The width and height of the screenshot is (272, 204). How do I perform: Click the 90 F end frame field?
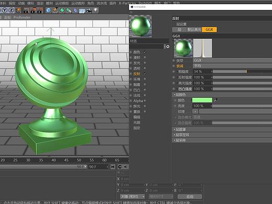tap(98, 167)
